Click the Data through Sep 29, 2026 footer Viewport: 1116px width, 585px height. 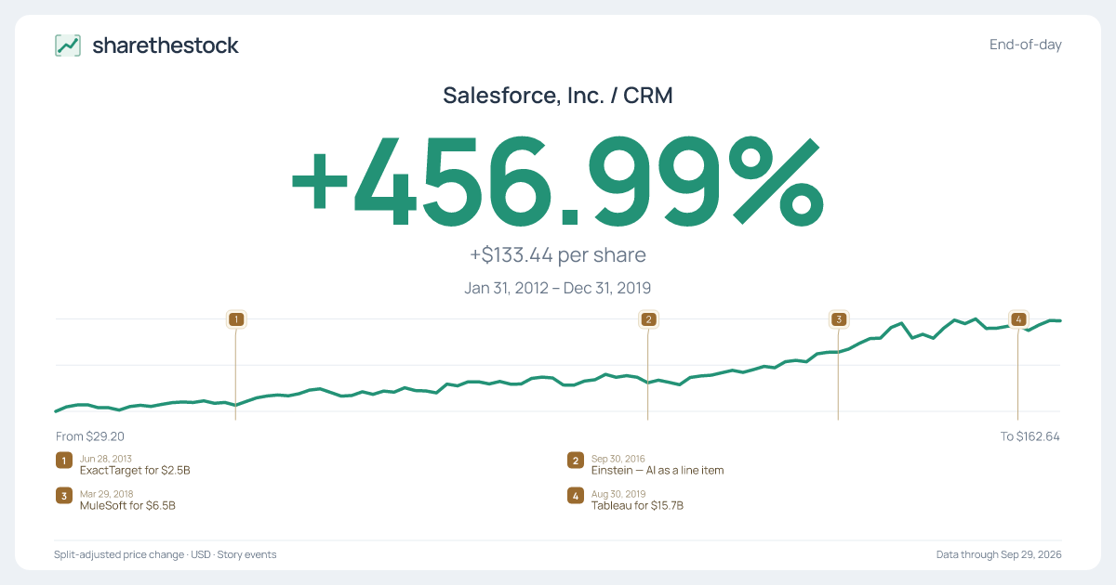[999, 554]
